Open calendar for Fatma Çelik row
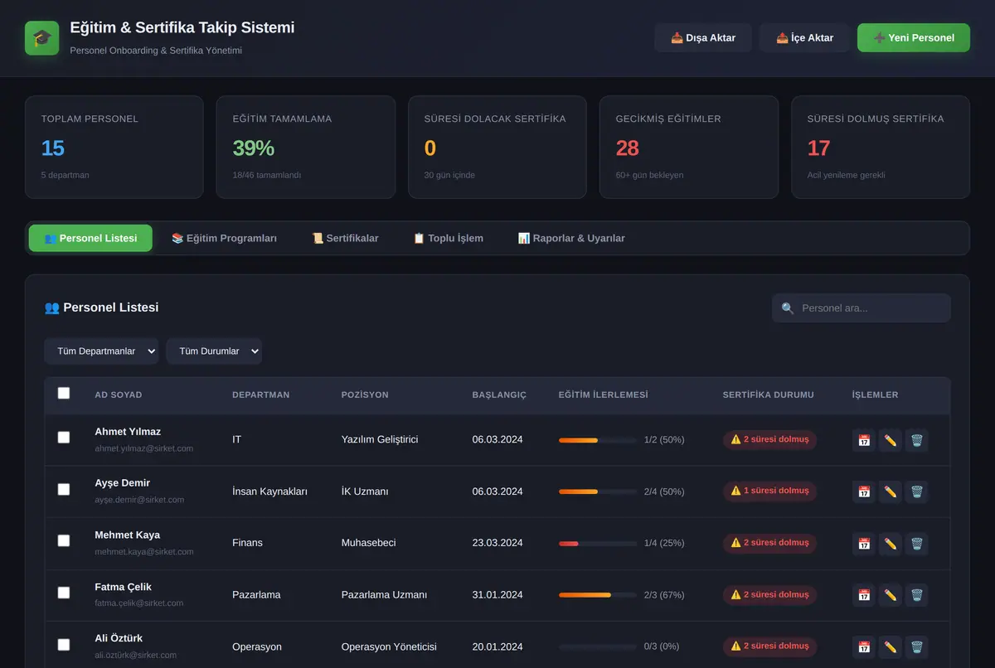 [864, 595]
